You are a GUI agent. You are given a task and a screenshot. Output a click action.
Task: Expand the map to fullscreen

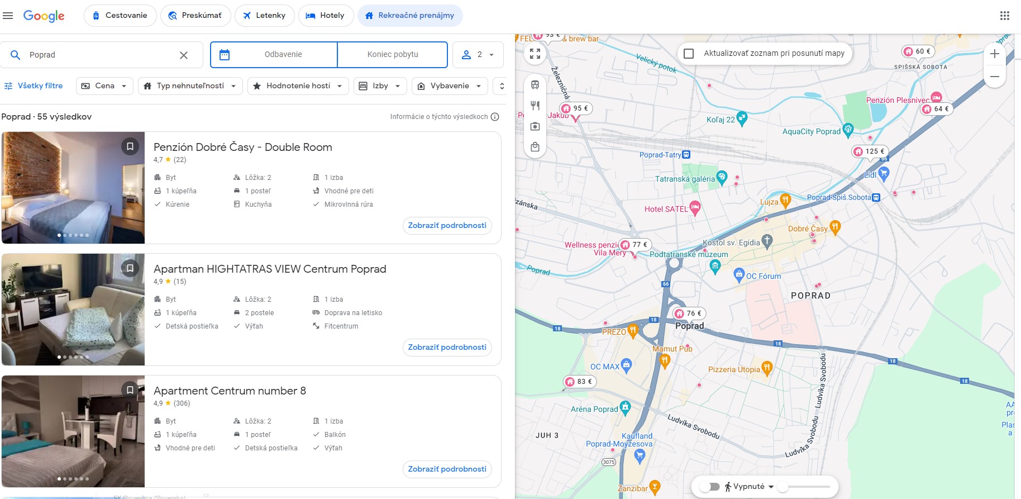point(535,54)
